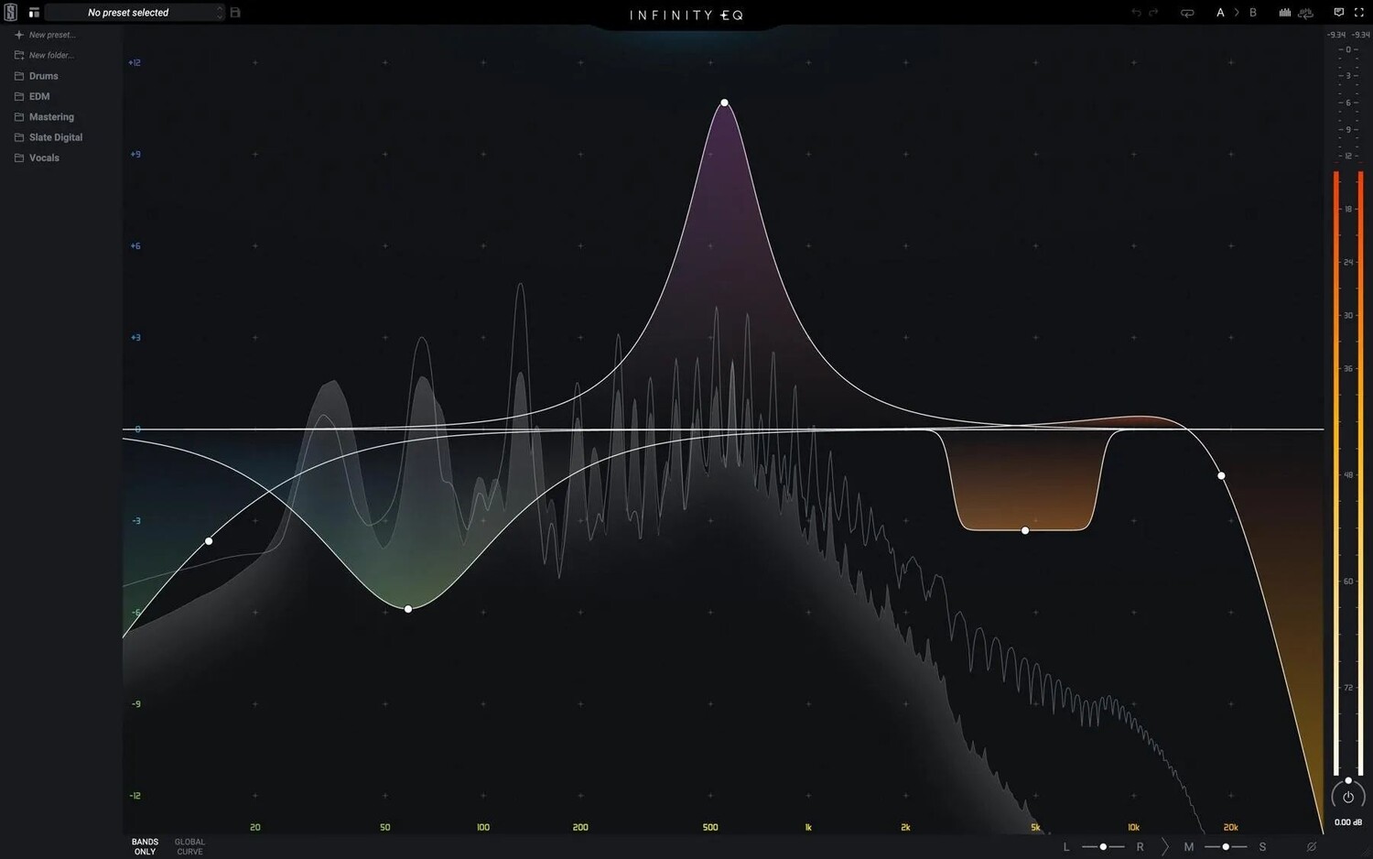Switch to EQ state B
Screen dimensions: 1373x859
(x=1253, y=13)
